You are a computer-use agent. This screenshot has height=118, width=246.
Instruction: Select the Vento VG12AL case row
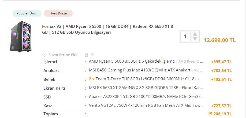pos(146,106)
